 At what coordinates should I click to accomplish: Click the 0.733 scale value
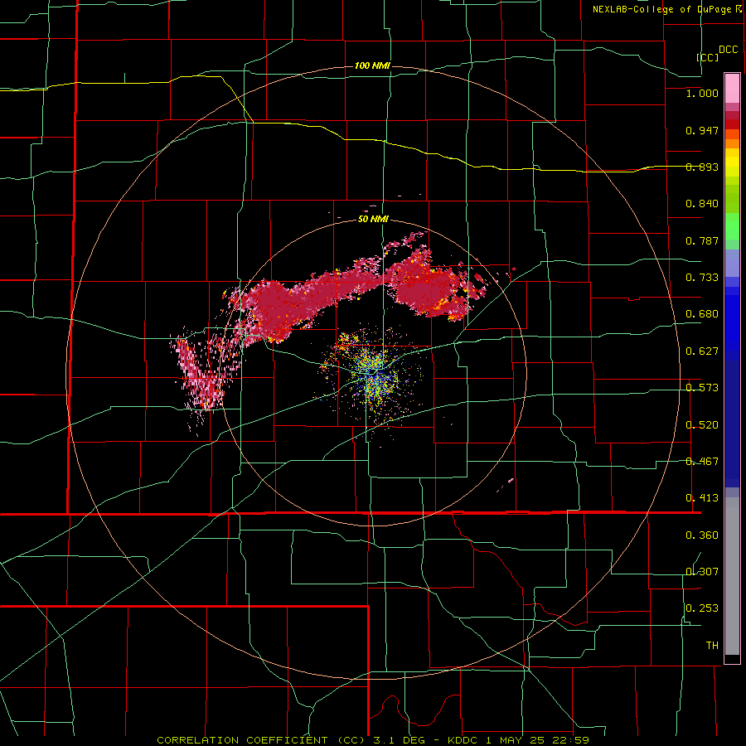pyautogui.click(x=702, y=278)
